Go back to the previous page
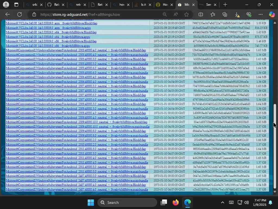This screenshot has width=278, height=209. point(7,14)
